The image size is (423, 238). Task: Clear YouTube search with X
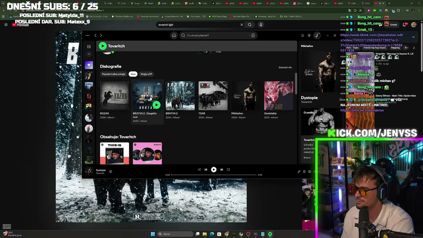(242, 25)
